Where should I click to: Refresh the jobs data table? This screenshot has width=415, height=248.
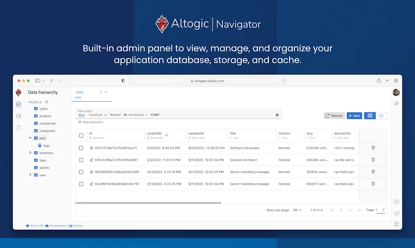pyautogui.click(x=334, y=115)
